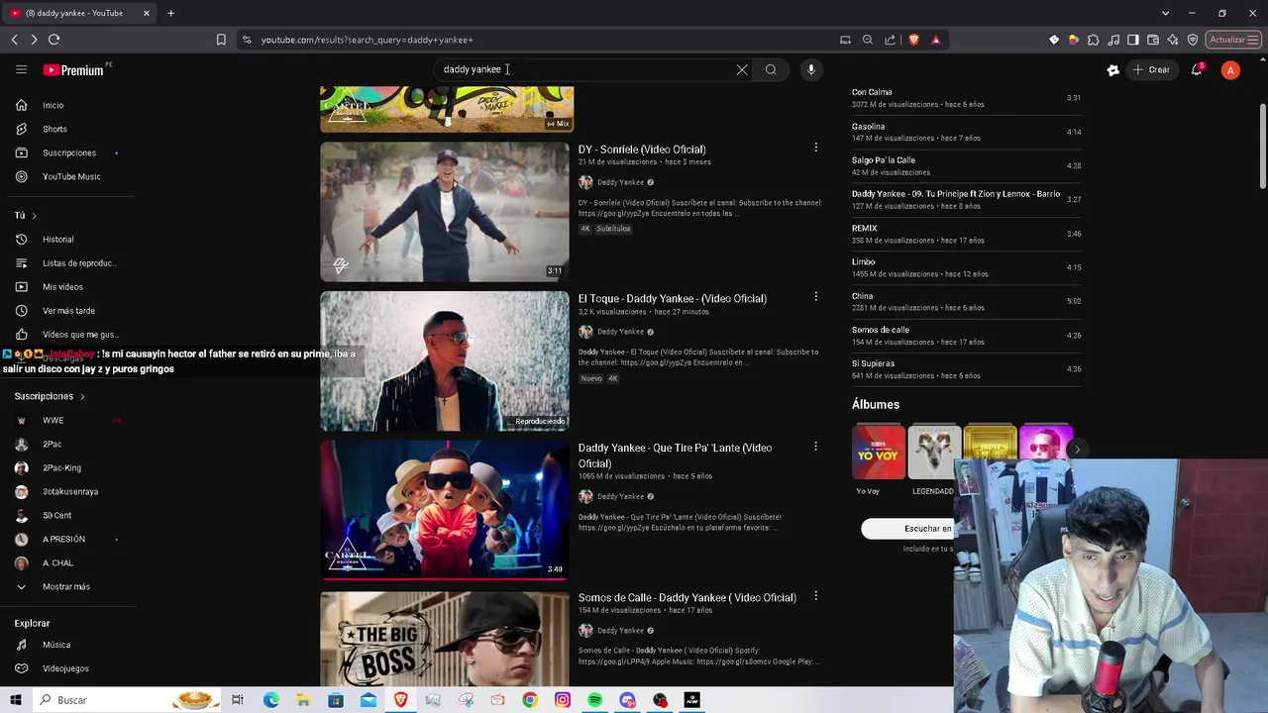Click the browser share icon
Screen dimensions: 1268x713
(x=890, y=40)
